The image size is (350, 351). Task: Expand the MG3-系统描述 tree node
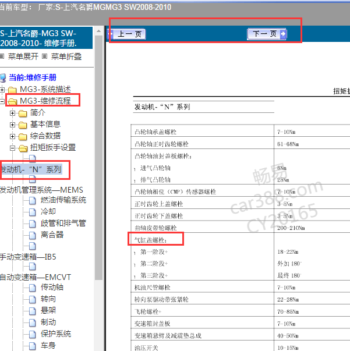(x=2, y=90)
